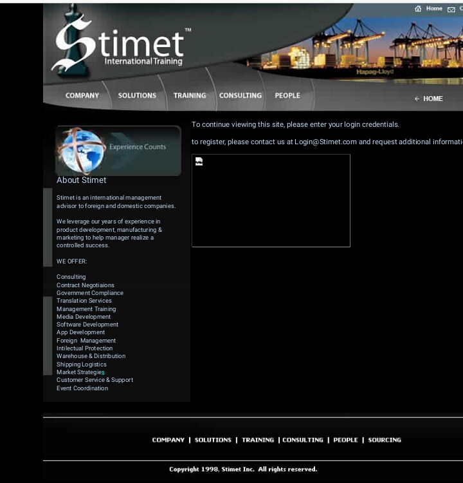
Task: Click the Login@Stimet.com email address
Action: pyautogui.click(x=325, y=142)
